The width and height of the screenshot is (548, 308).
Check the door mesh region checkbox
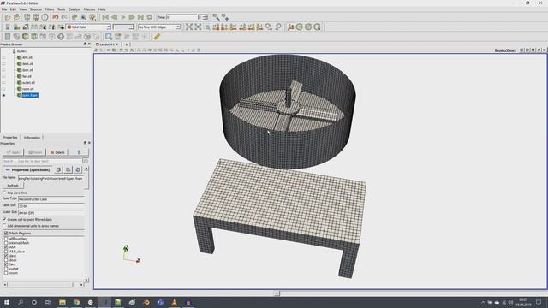pyautogui.click(x=6, y=260)
